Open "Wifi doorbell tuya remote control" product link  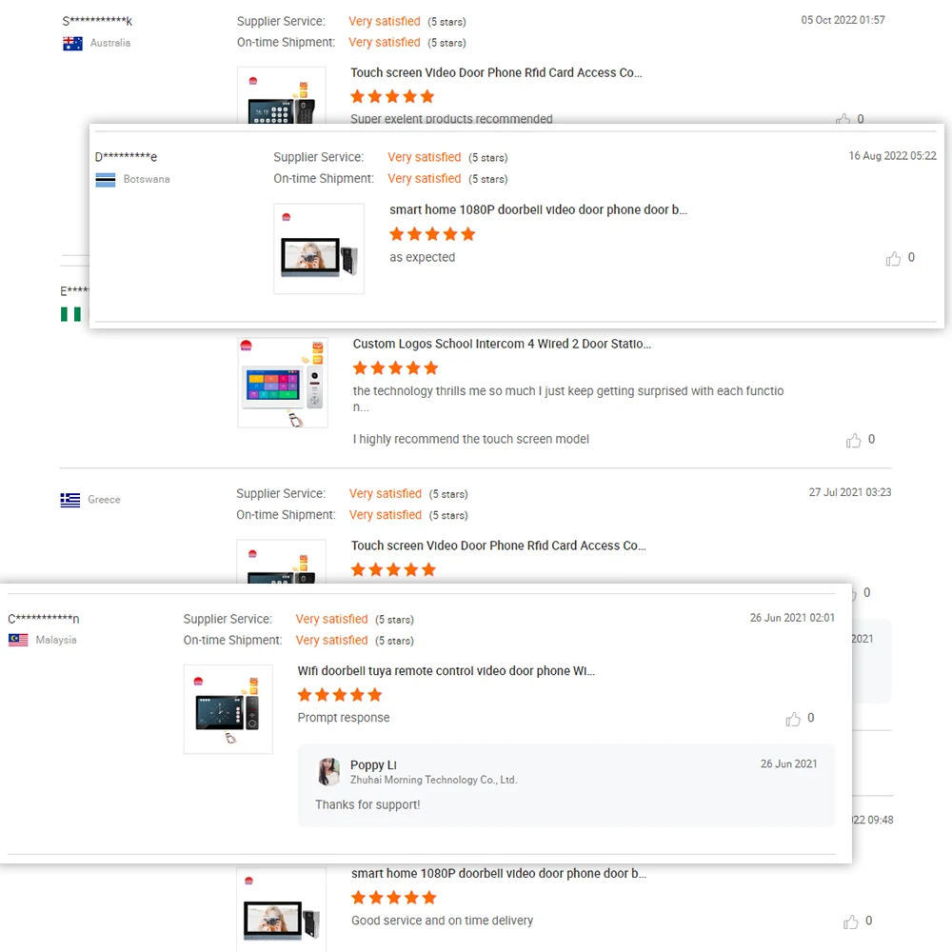[446, 671]
